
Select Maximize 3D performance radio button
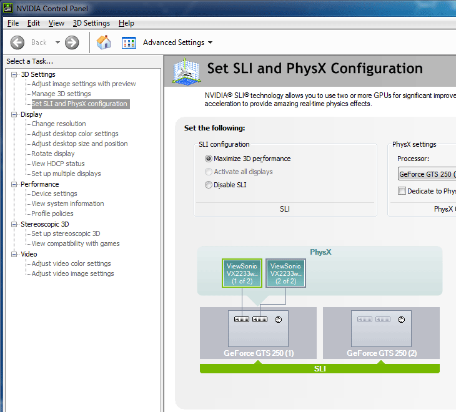[x=209, y=159]
